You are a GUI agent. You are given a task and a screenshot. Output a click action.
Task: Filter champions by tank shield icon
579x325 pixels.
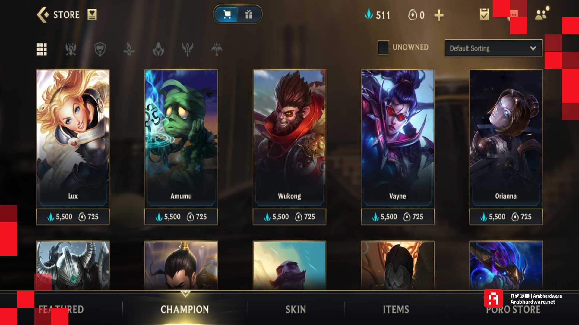pos(100,49)
